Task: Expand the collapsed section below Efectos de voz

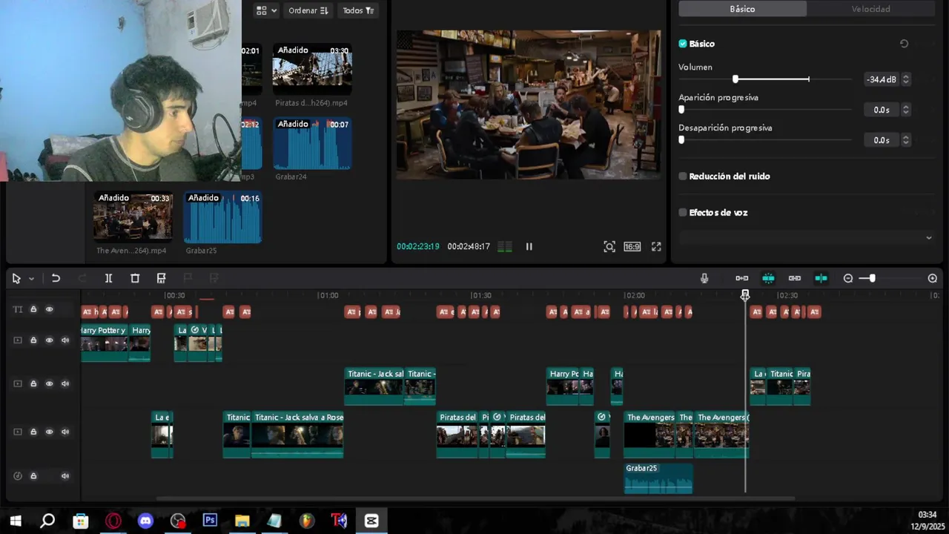Action: (x=929, y=238)
